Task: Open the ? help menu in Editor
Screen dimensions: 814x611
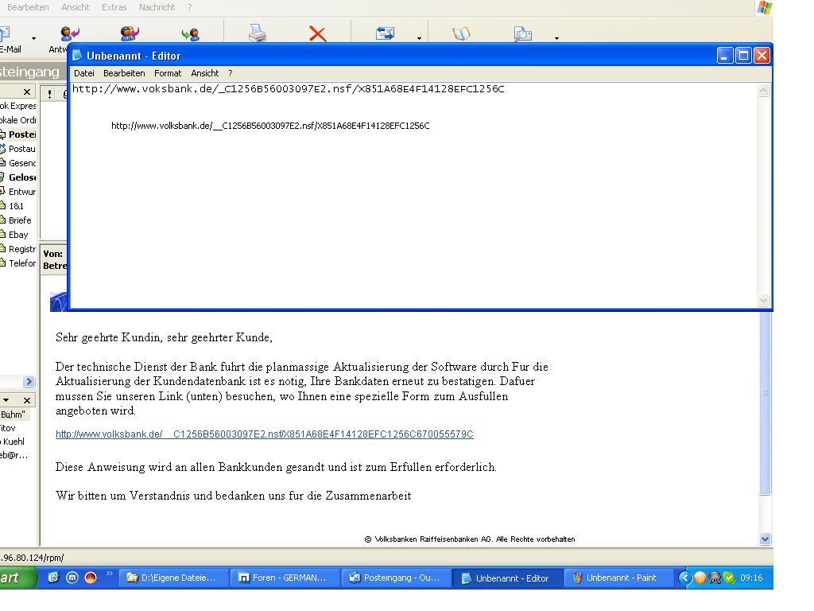Action: 231,73
